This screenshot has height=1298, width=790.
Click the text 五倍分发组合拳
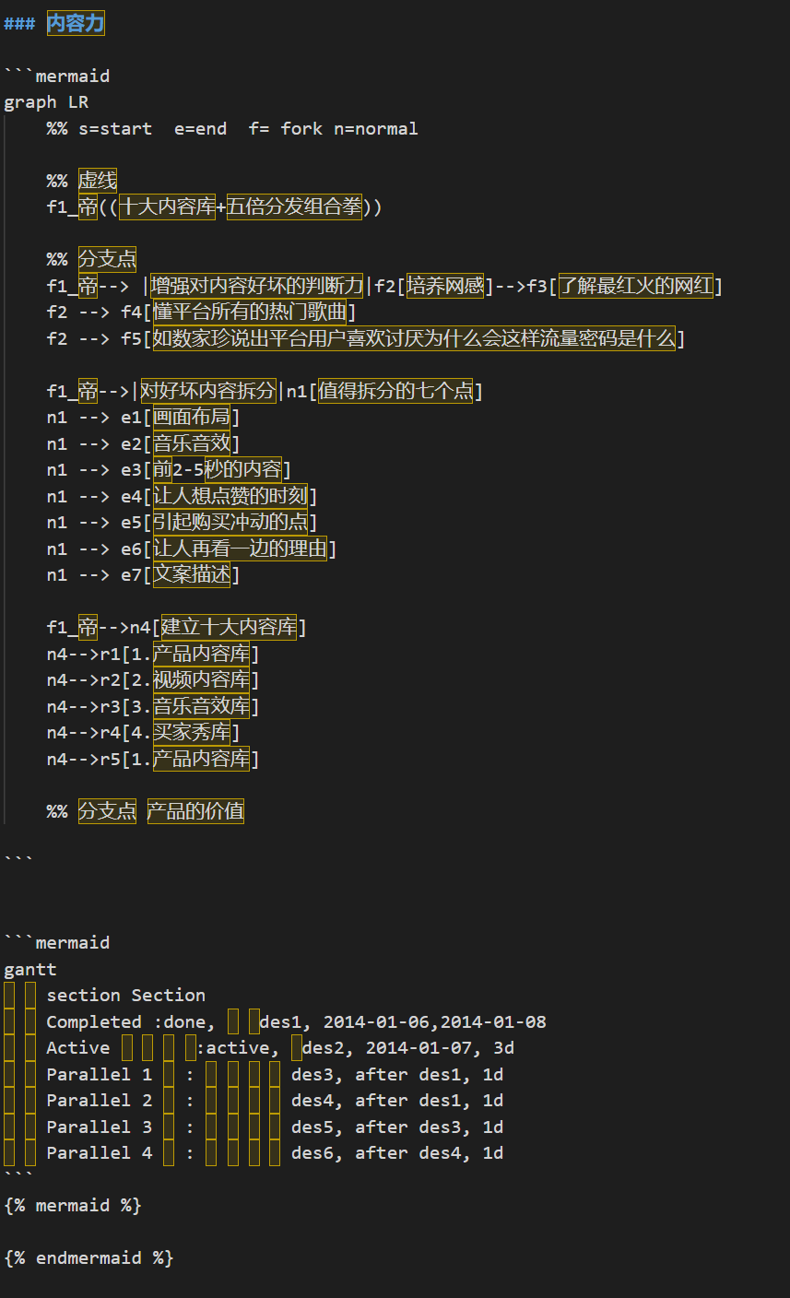[x=295, y=206]
